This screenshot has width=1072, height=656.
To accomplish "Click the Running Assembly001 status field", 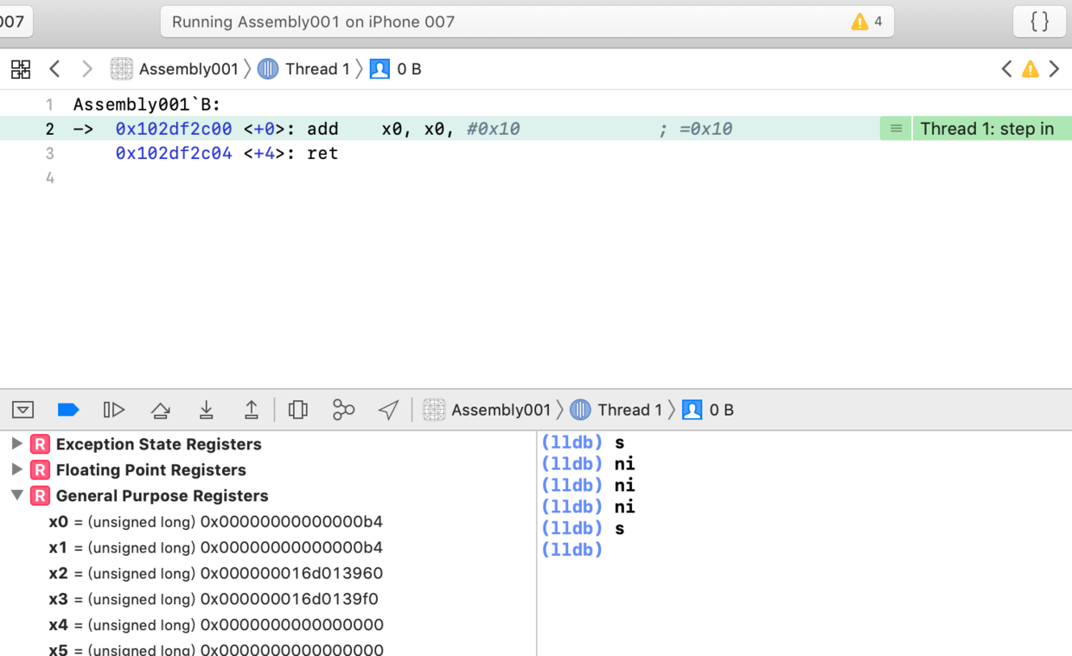I will click(527, 22).
